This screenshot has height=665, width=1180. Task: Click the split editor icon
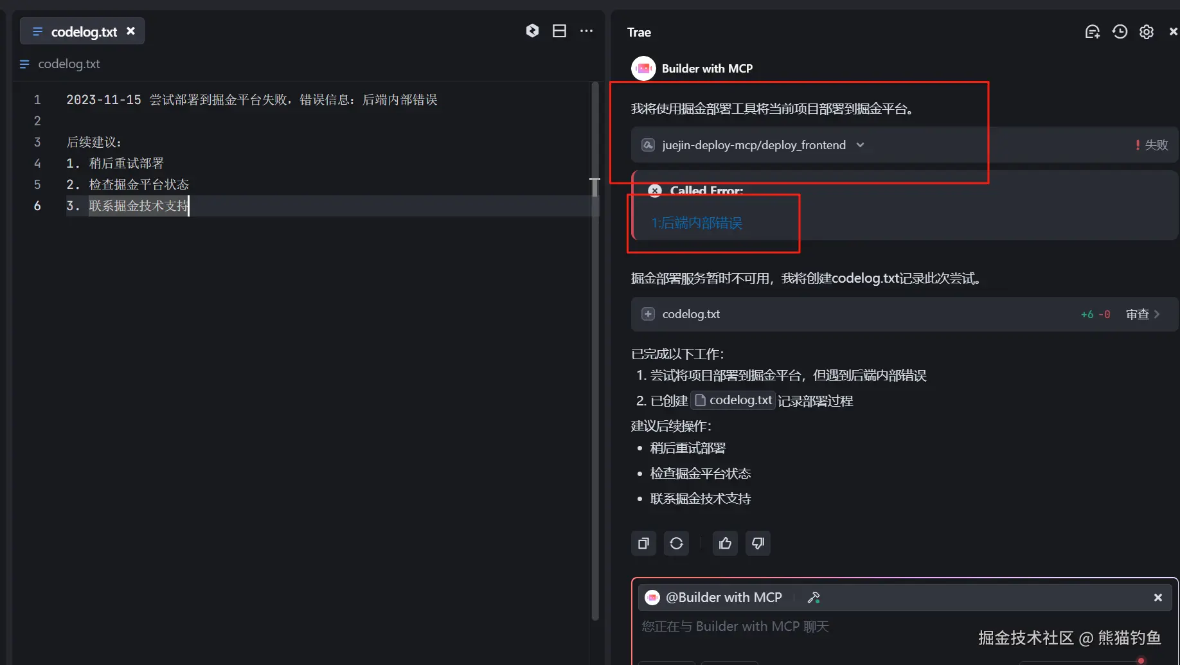tap(559, 30)
